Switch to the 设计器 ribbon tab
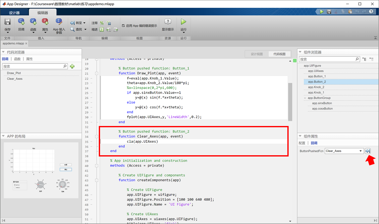Screen dimensions: 379x224 click(14, 13)
